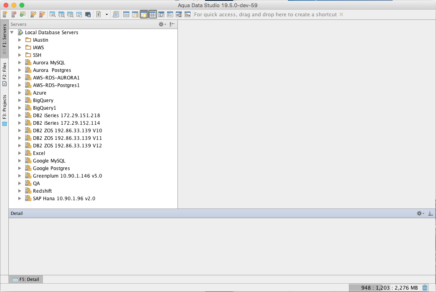The height and width of the screenshot is (292, 436).
Task: Select AWS-RDS-AURORA1 server
Action: (56, 78)
